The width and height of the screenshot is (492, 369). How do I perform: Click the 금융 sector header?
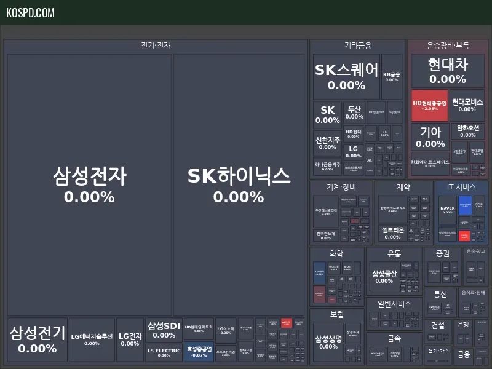[464, 355]
